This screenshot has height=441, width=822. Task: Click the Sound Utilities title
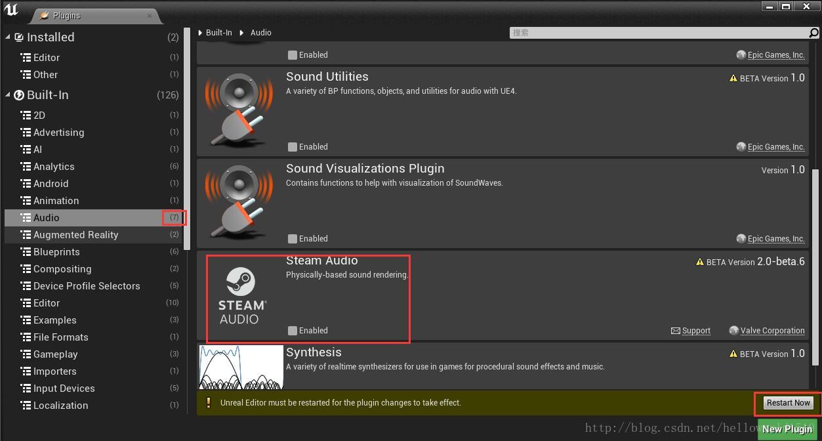[327, 77]
